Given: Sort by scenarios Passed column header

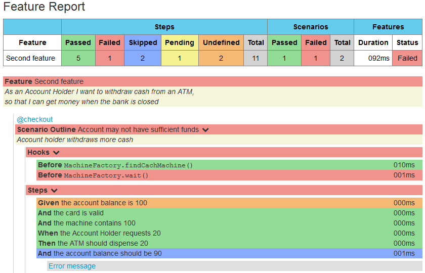Looking at the screenshot, I should click(284, 42).
